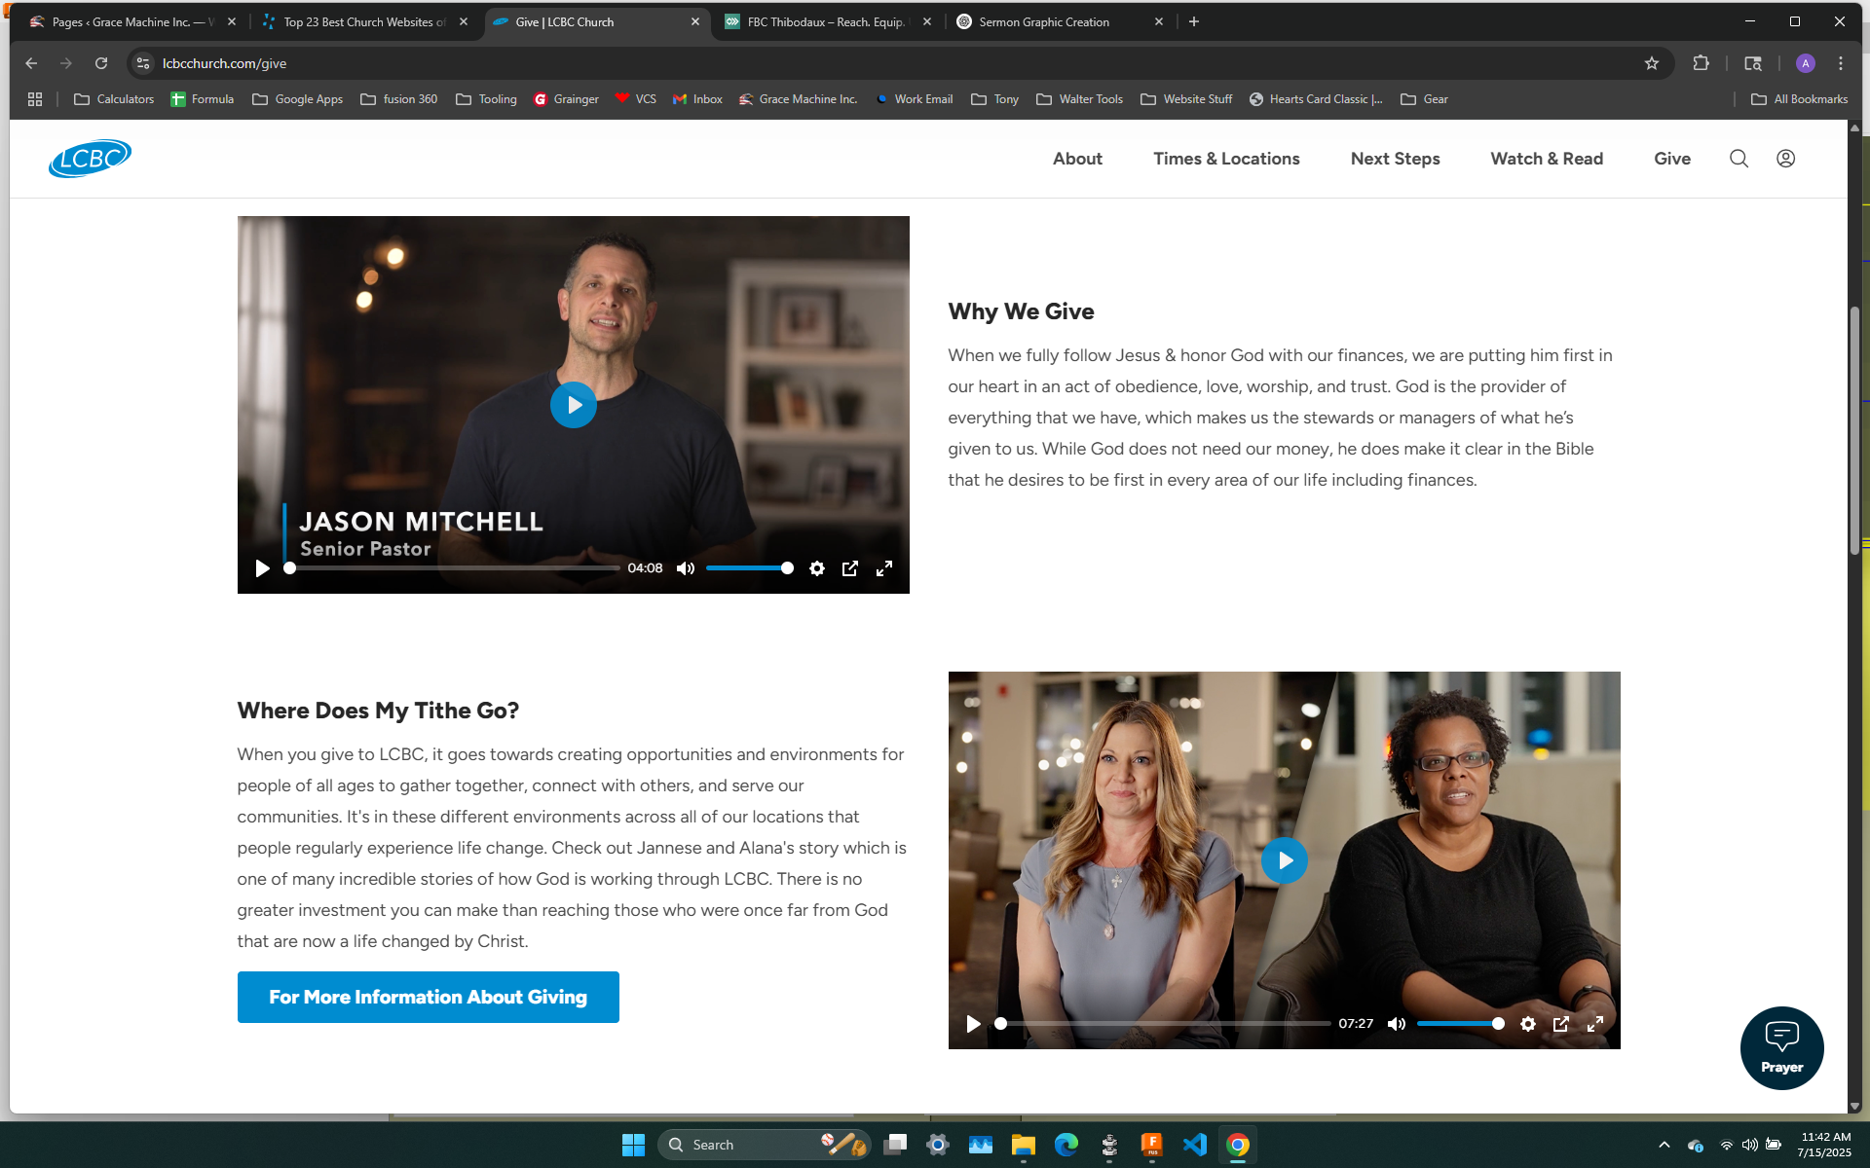The width and height of the screenshot is (1870, 1168).
Task: Switch to the FBC Thibodaux tab
Action: pos(825,21)
